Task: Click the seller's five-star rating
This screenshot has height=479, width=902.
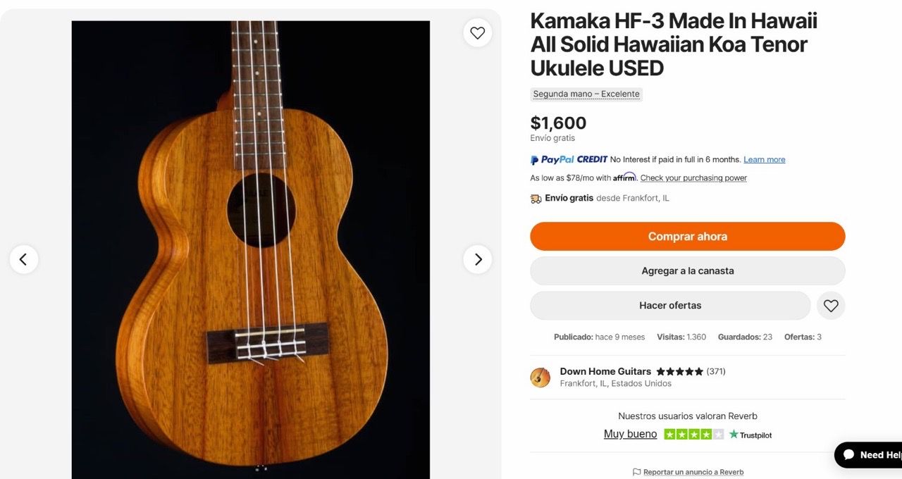Action: (x=679, y=371)
